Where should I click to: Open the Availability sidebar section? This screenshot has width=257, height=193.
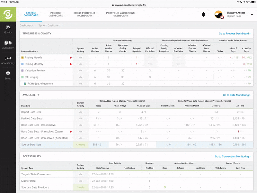pos(8,45)
